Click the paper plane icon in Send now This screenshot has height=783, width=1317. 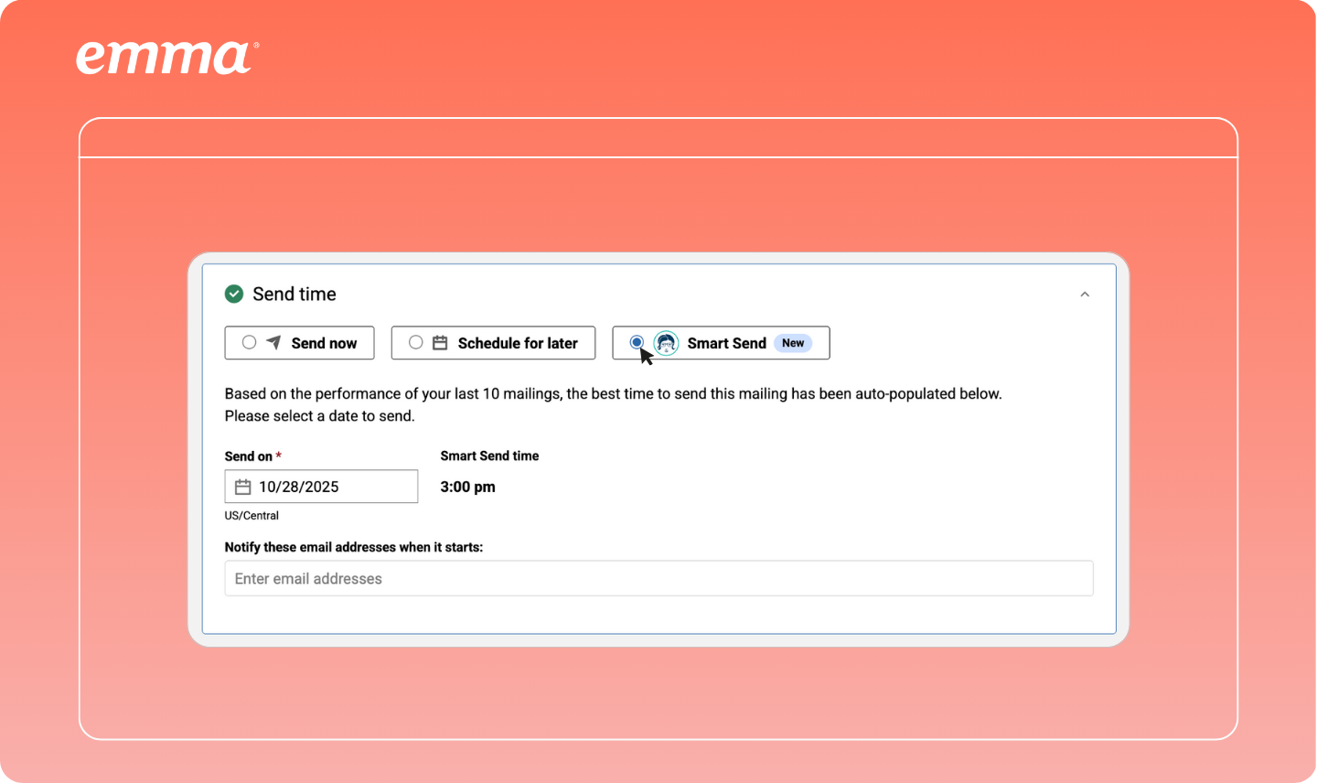[273, 343]
